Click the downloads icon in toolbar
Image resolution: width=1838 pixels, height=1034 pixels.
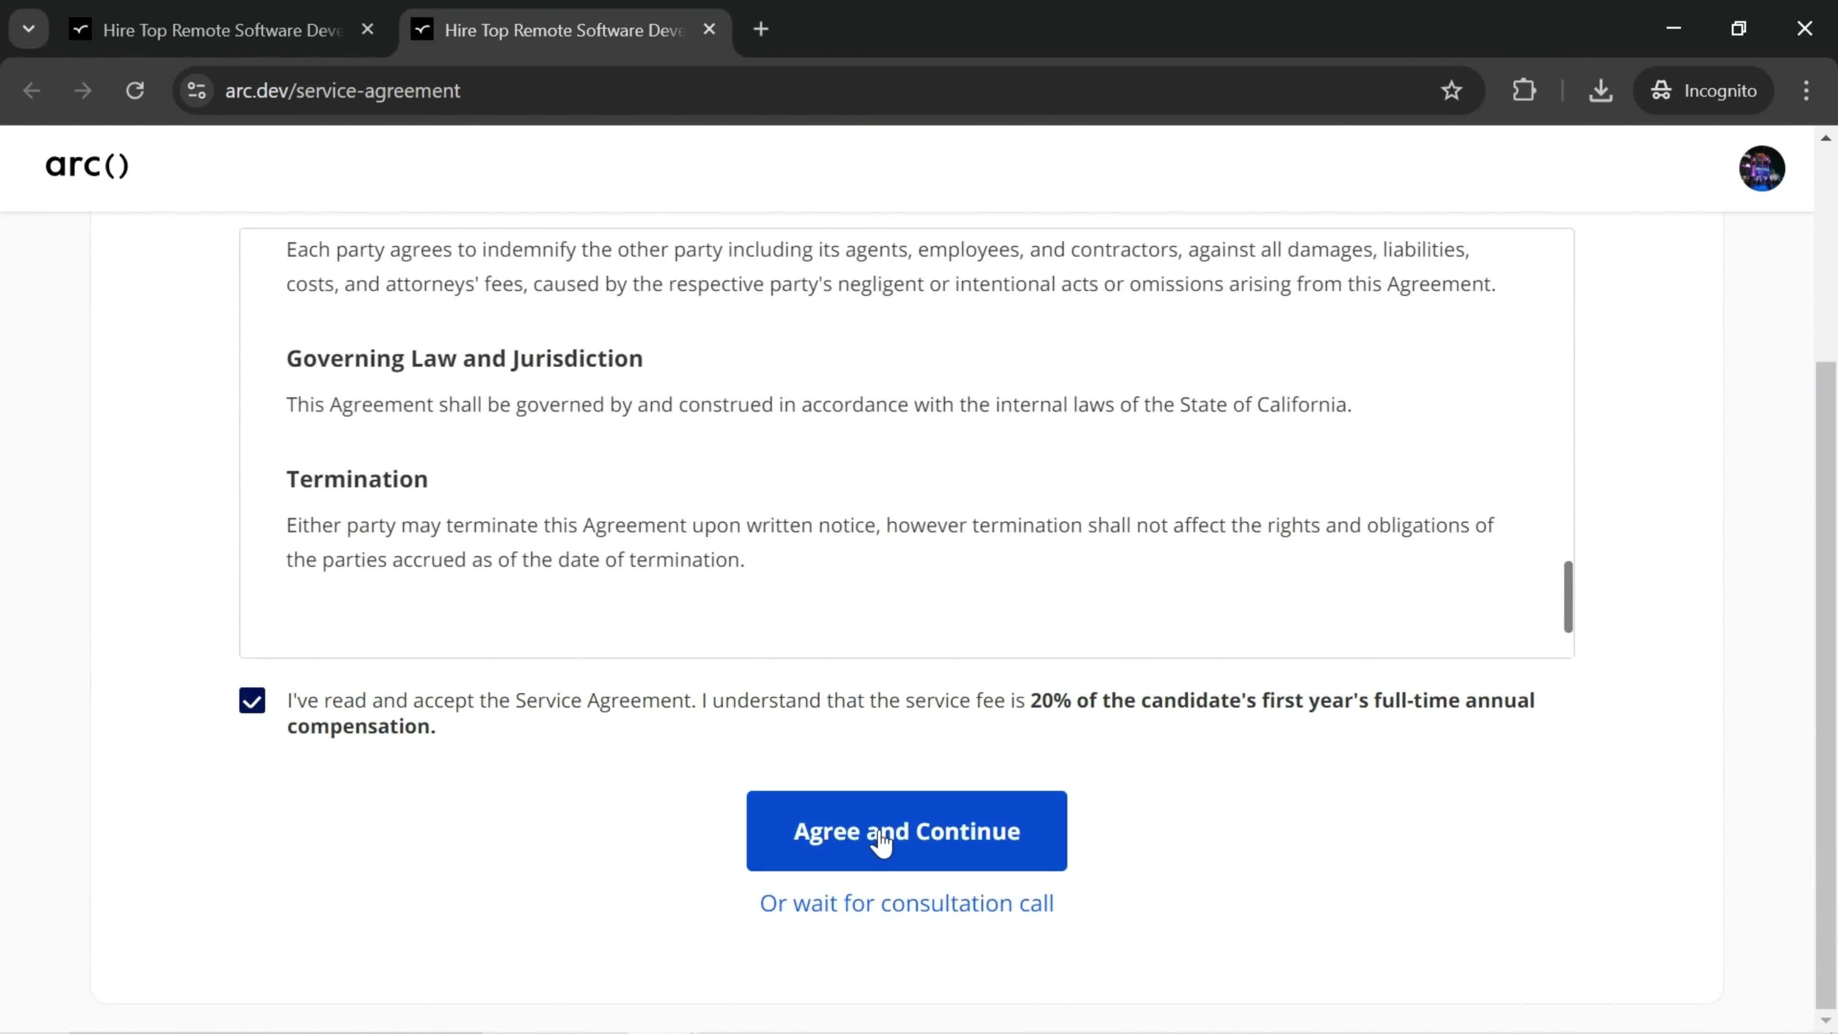point(1601,90)
